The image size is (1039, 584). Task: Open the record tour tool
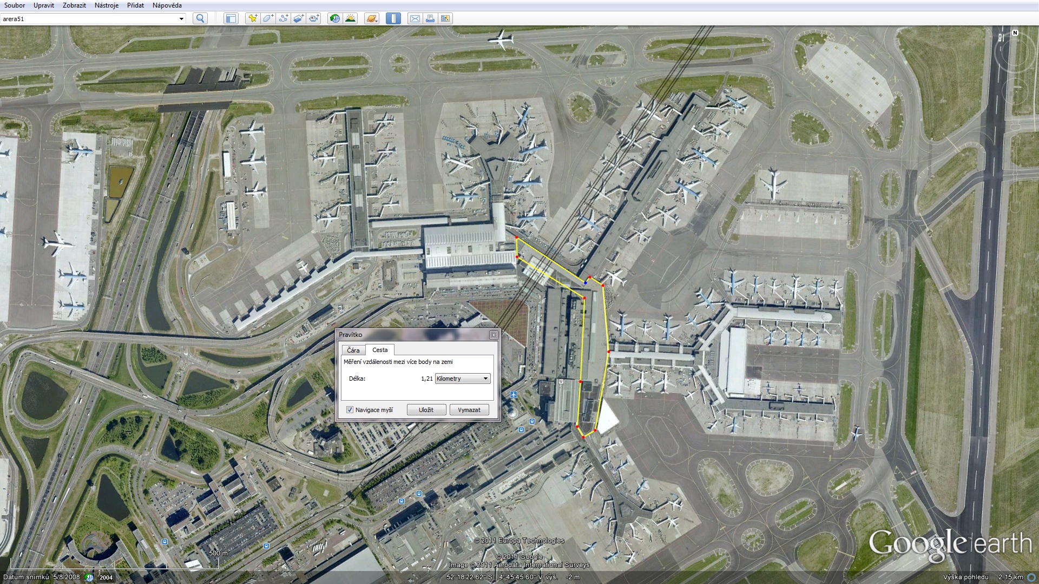point(314,18)
